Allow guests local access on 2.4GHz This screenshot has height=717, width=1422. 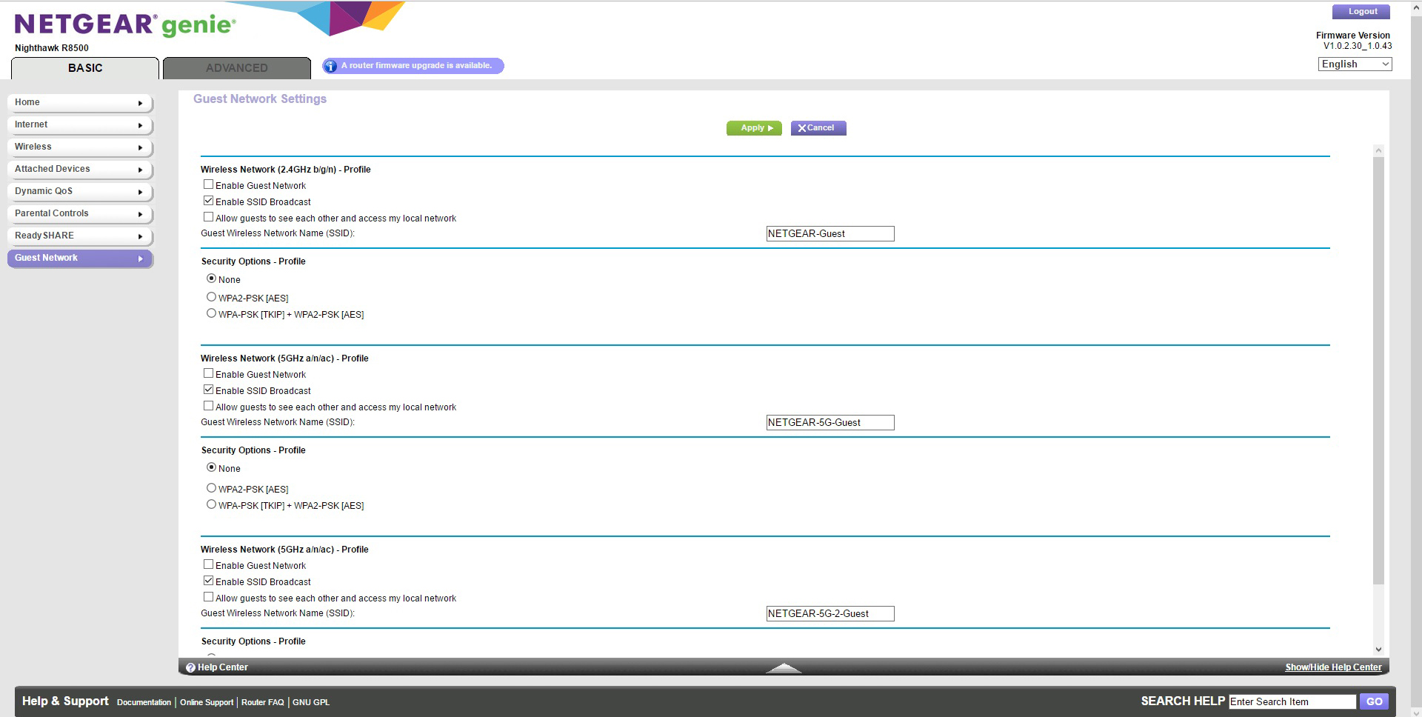209,217
